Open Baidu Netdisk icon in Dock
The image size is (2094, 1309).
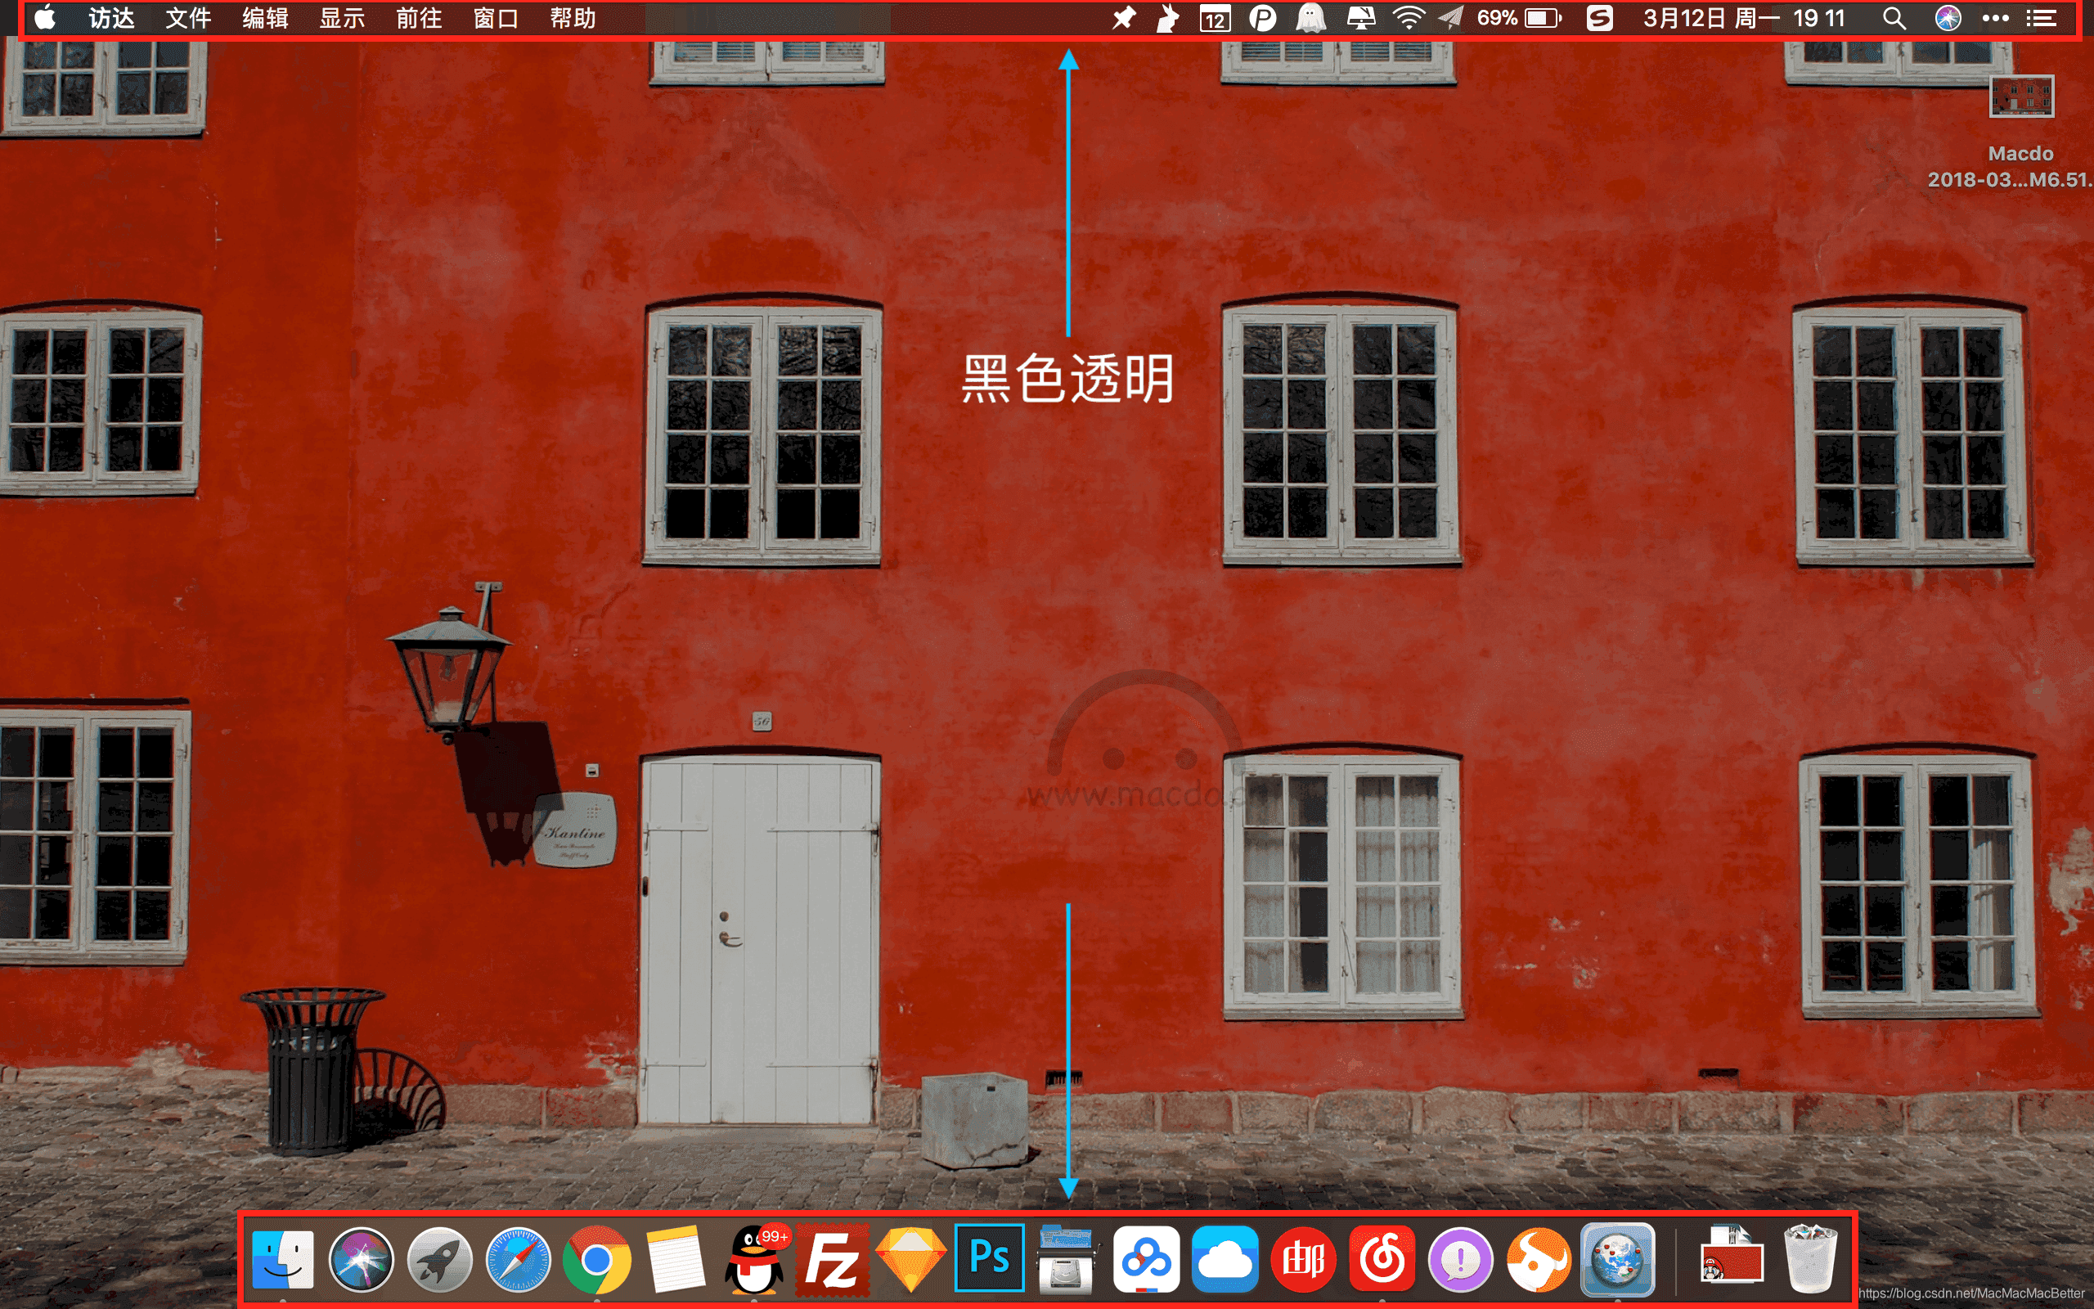tap(1146, 1258)
